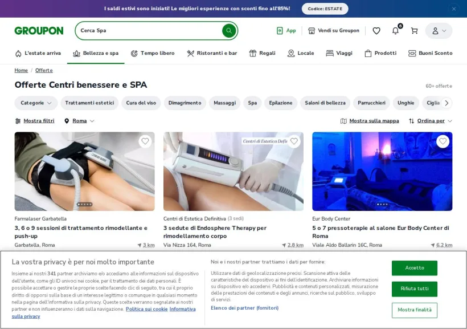The width and height of the screenshot is (467, 329).
Task: Open the Regali category
Action: click(263, 53)
